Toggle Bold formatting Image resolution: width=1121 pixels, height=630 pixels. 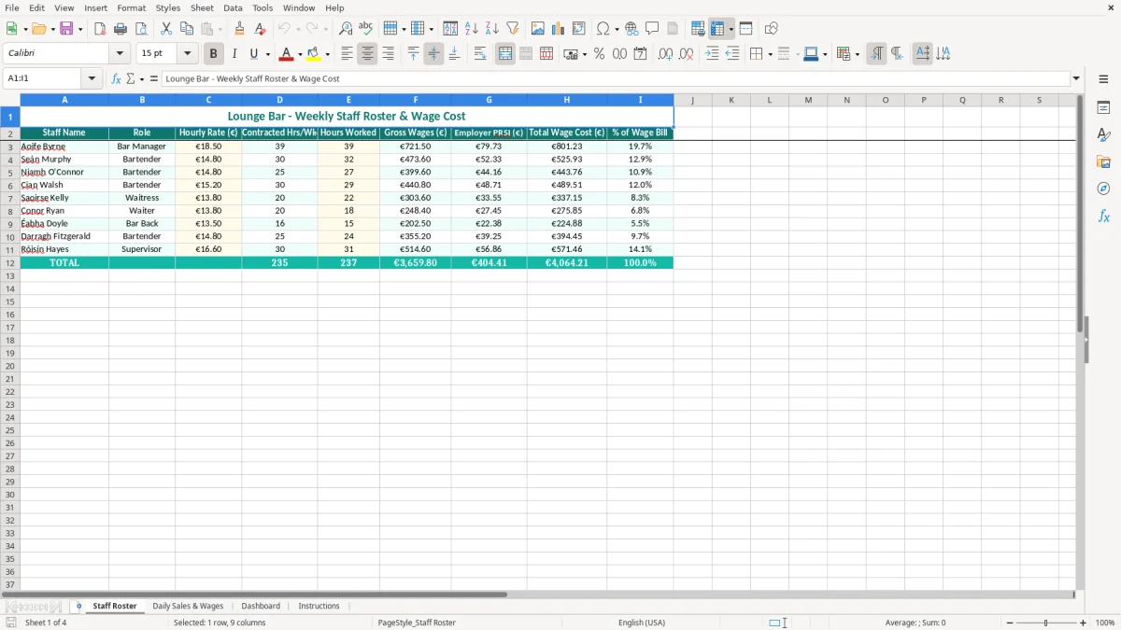[213, 54]
